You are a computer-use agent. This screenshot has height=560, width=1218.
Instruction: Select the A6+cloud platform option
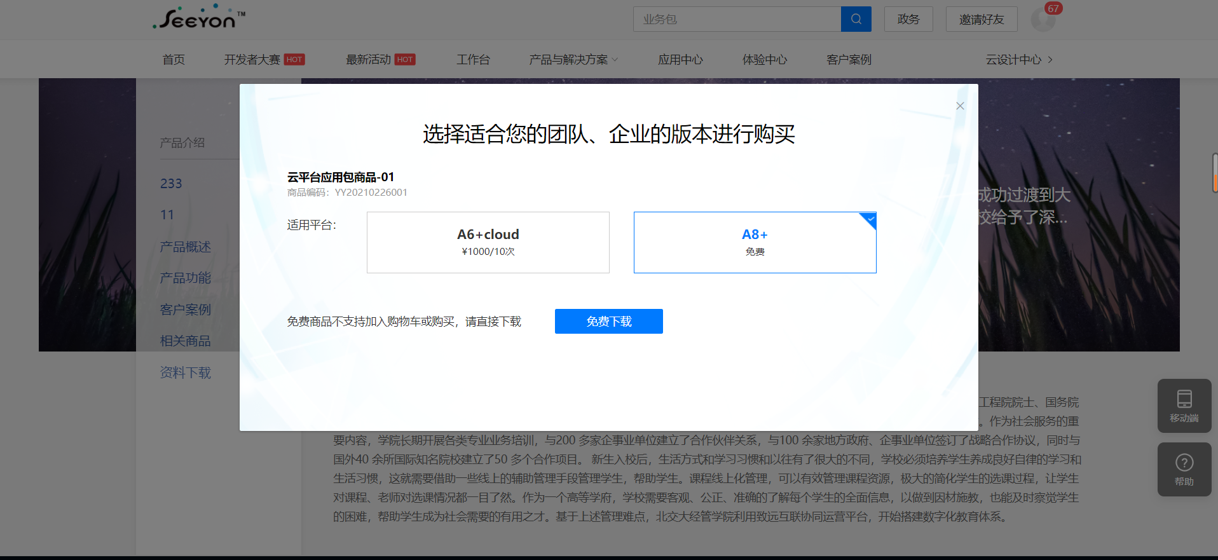488,242
